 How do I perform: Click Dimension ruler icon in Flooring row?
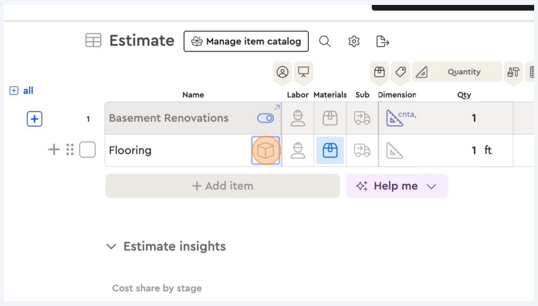click(x=395, y=150)
